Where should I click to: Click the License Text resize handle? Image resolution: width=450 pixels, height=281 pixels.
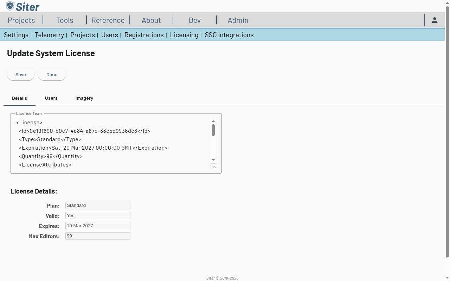pos(213,166)
